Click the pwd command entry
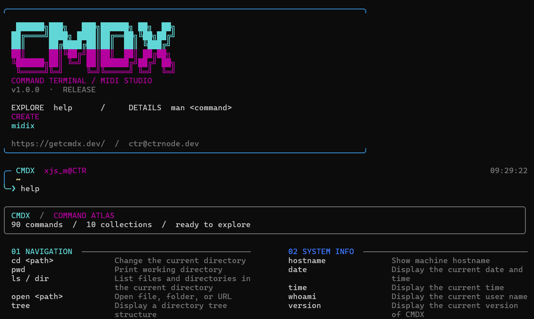Viewport: 534px width, 319px height. (18, 269)
